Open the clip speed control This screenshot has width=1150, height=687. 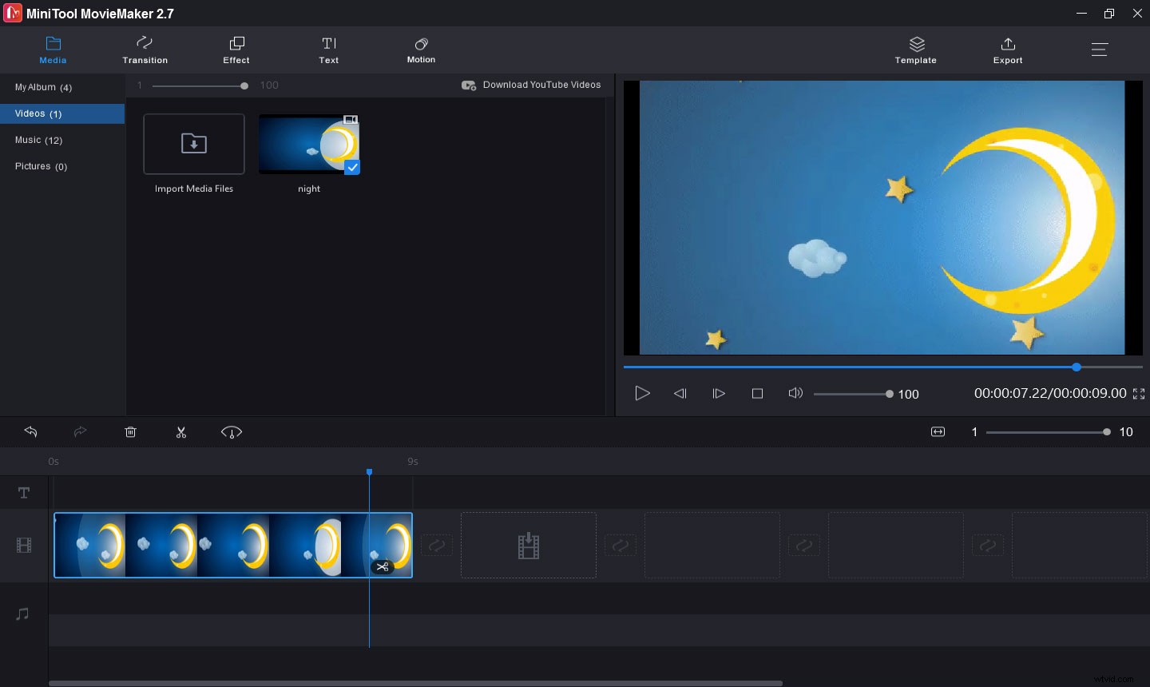pos(232,432)
